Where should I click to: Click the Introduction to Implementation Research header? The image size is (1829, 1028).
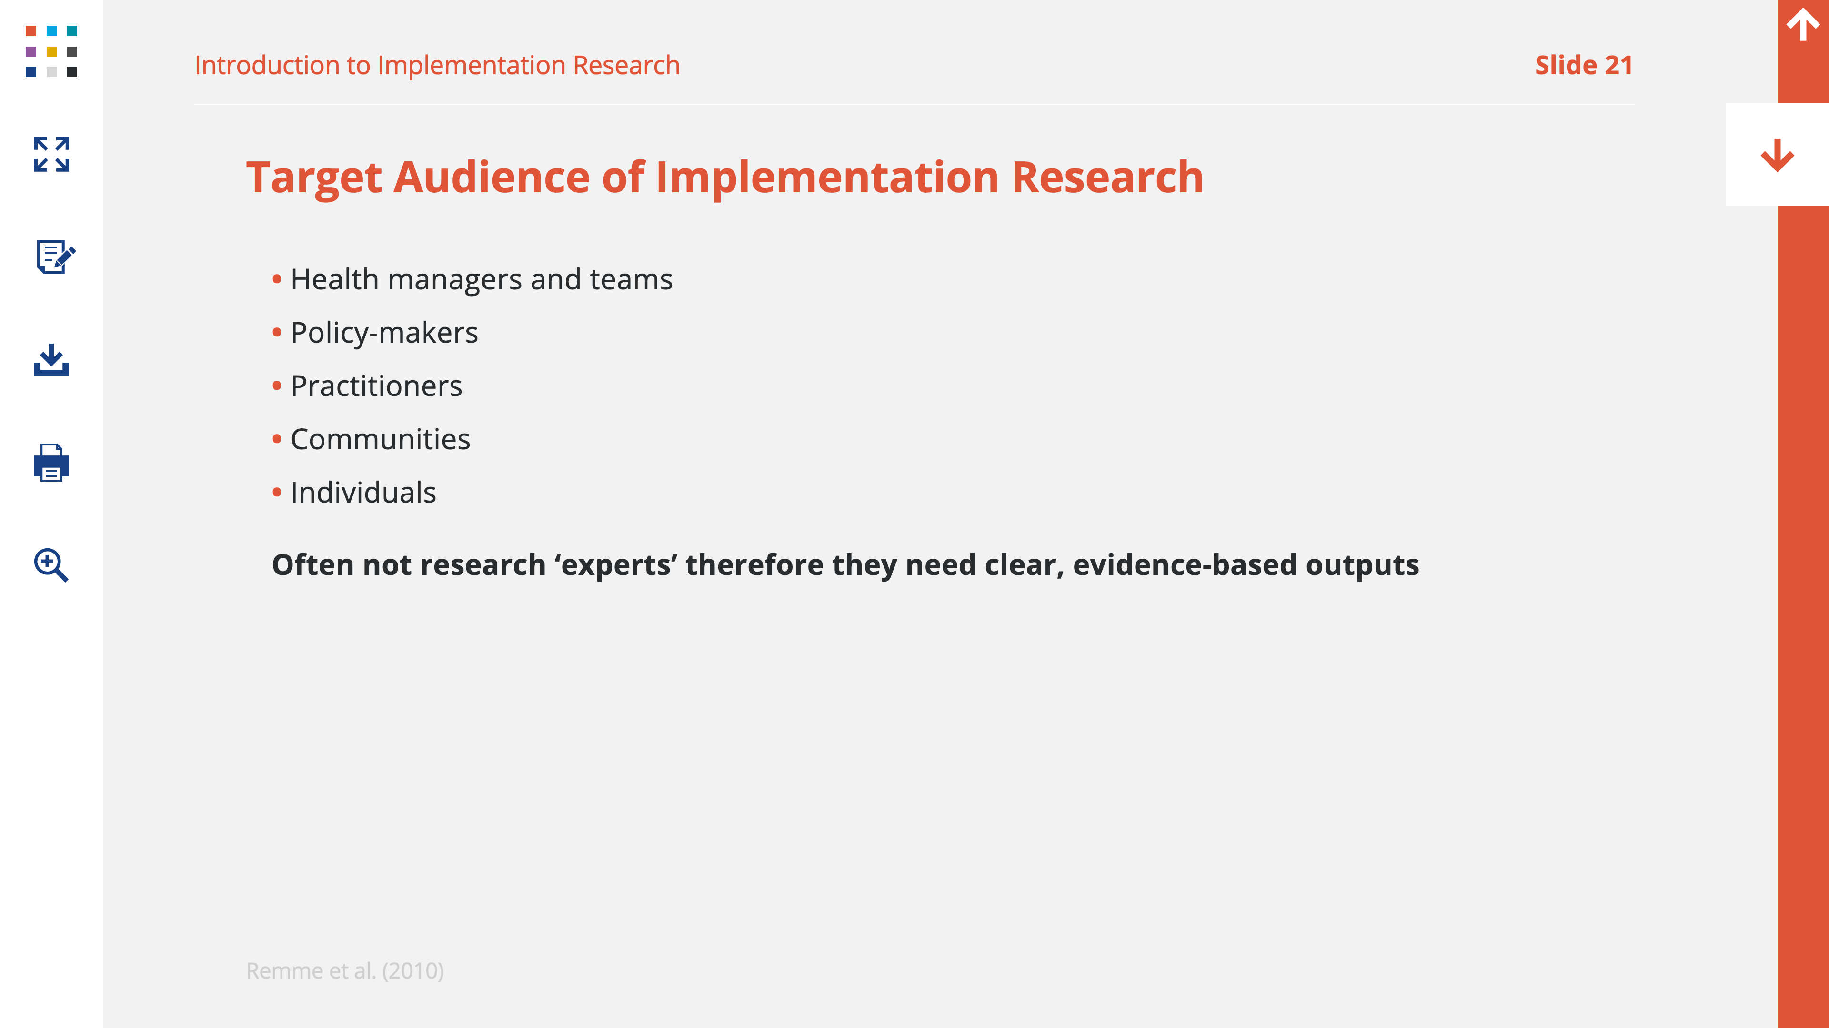(437, 65)
